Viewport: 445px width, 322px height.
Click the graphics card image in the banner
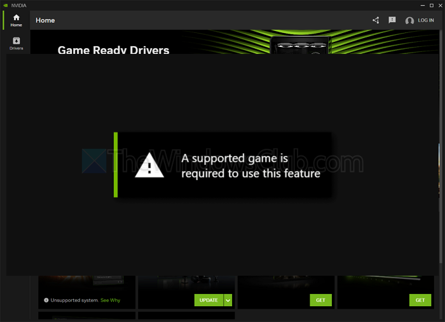pyautogui.click(x=301, y=45)
